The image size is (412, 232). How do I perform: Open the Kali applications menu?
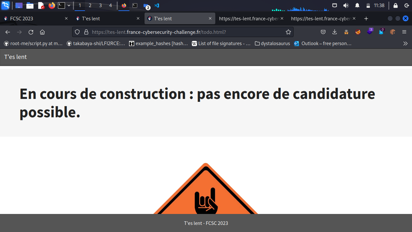coord(5,5)
